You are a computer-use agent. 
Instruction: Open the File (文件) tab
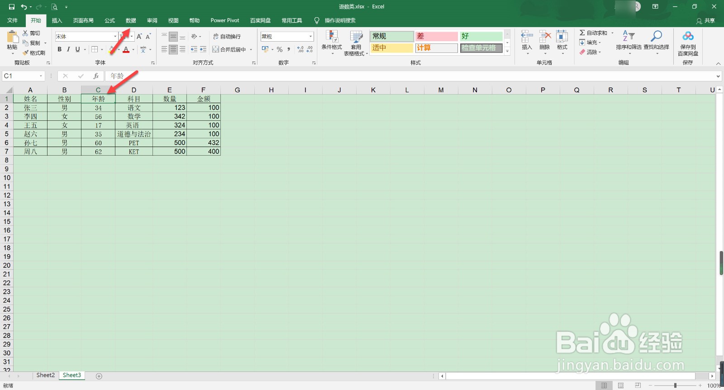pyautogui.click(x=13, y=20)
